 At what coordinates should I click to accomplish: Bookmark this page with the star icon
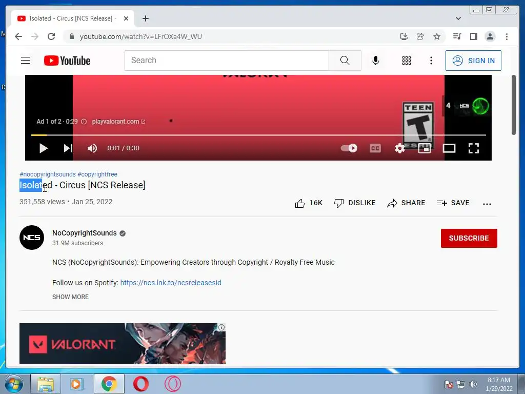[x=437, y=36]
